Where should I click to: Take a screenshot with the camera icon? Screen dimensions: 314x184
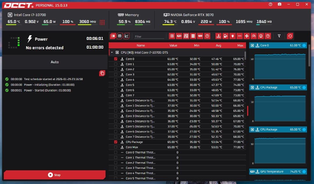click(x=279, y=4)
